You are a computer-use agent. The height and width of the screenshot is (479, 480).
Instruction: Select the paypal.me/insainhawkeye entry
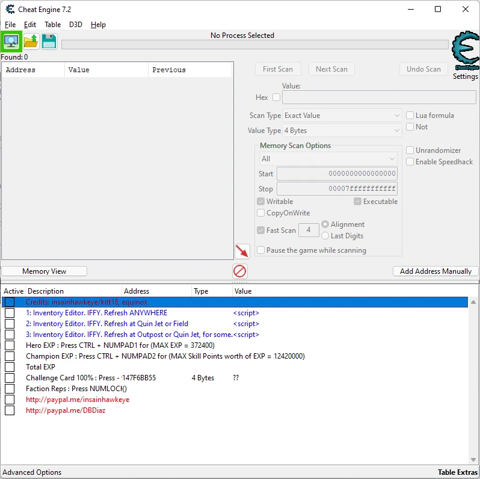78,400
